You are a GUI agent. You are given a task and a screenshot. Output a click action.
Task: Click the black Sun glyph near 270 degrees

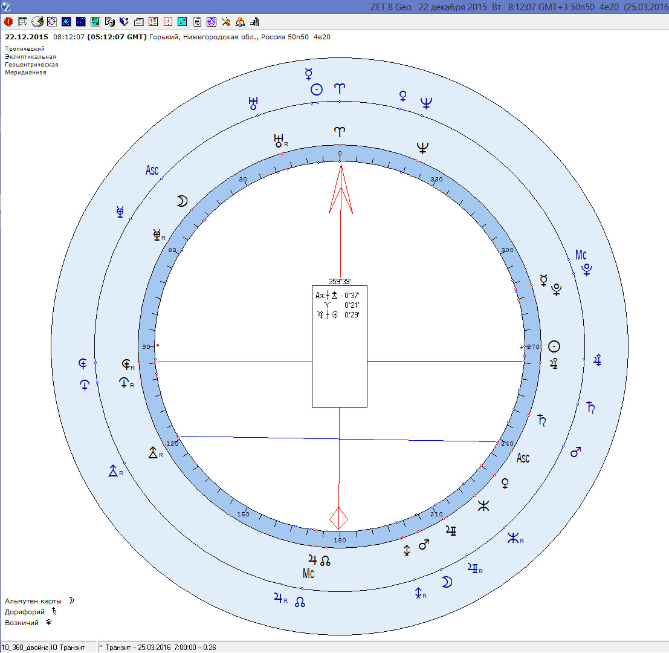click(554, 346)
